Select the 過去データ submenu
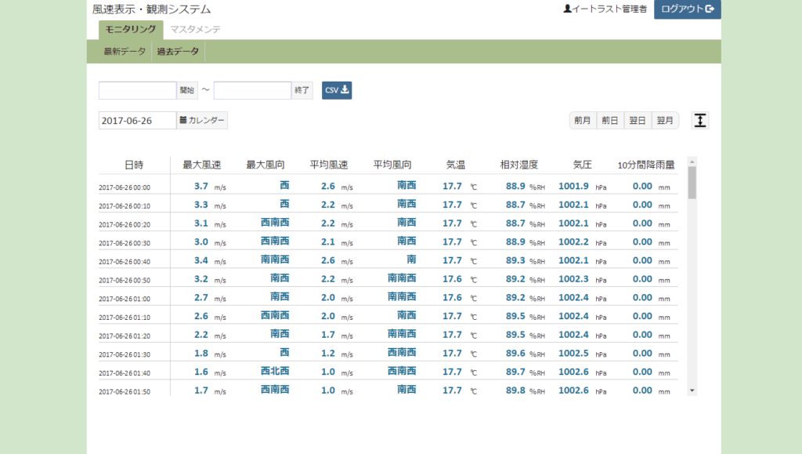 tap(178, 52)
